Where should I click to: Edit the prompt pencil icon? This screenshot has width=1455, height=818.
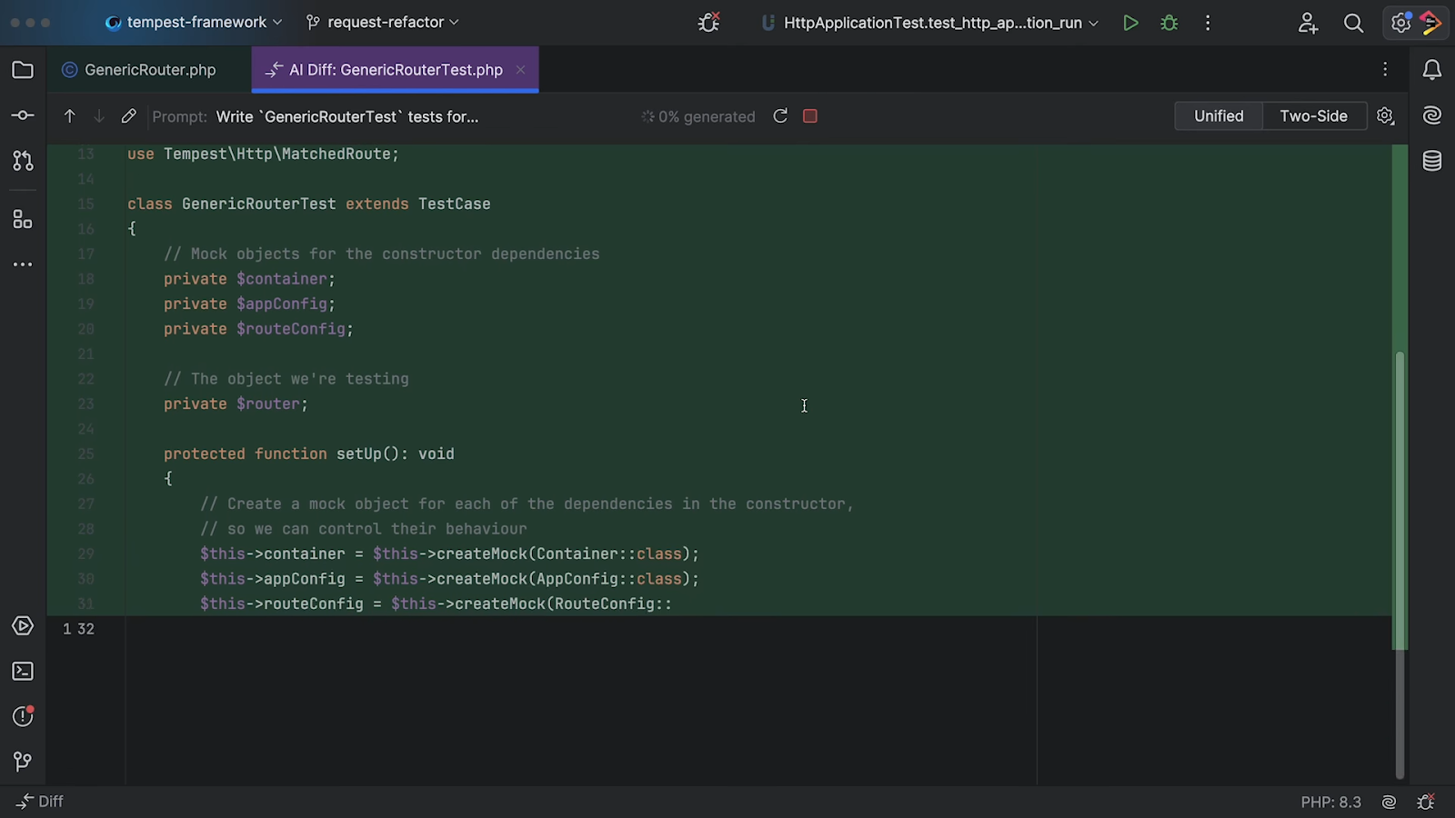[129, 116]
